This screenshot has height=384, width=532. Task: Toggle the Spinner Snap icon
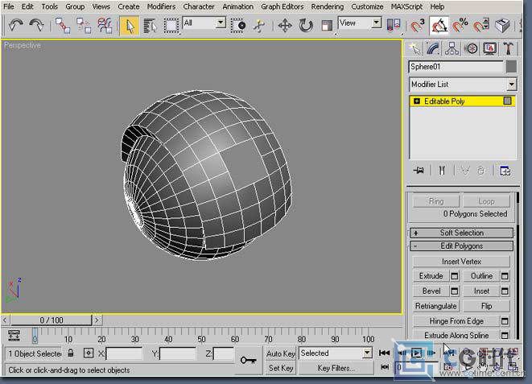point(481,26)
